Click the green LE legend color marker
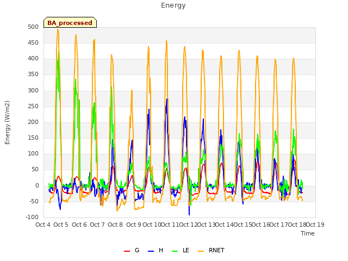This screenshot has width=348, height=261. coord(175,251)
